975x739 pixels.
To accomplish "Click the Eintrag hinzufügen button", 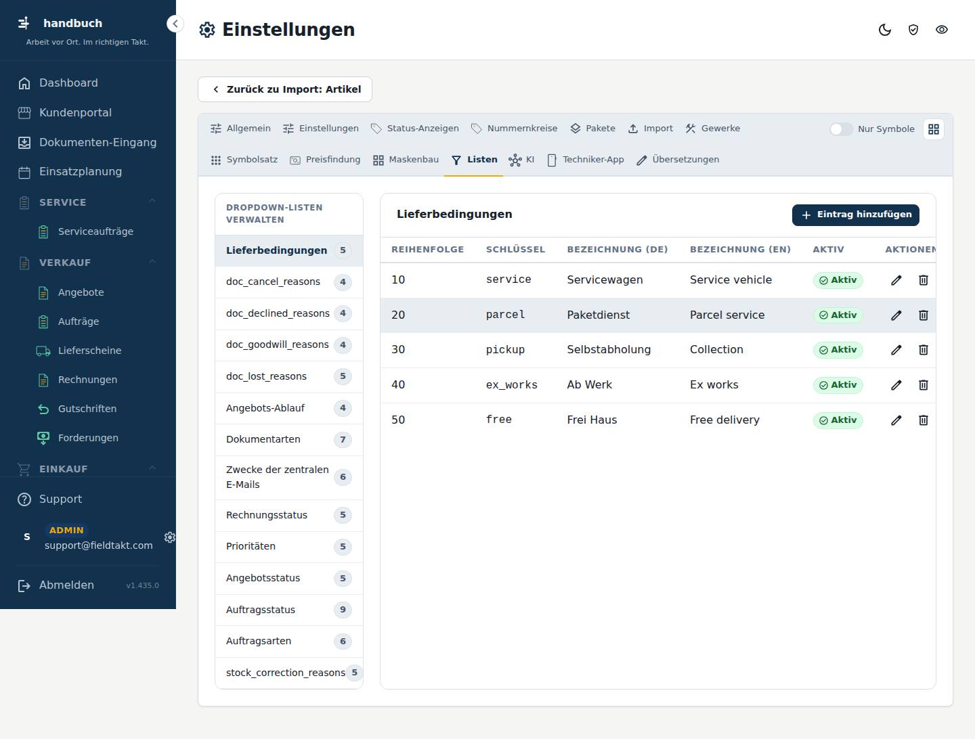I will 856,215.
